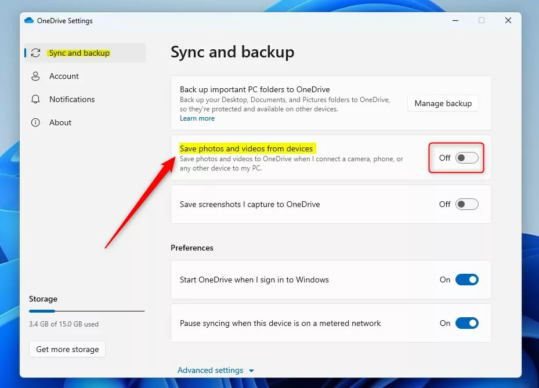The width and height of the screenshot is (539, 388).
Task: Enable Save photos and videos from devices
Action: coord(466,158)
